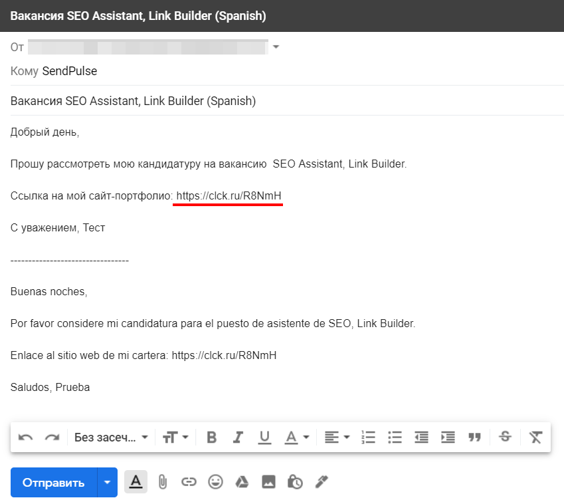Open send options arrow next to Отправить
This screenshot has width=564, height=504.
pos(107,483)
